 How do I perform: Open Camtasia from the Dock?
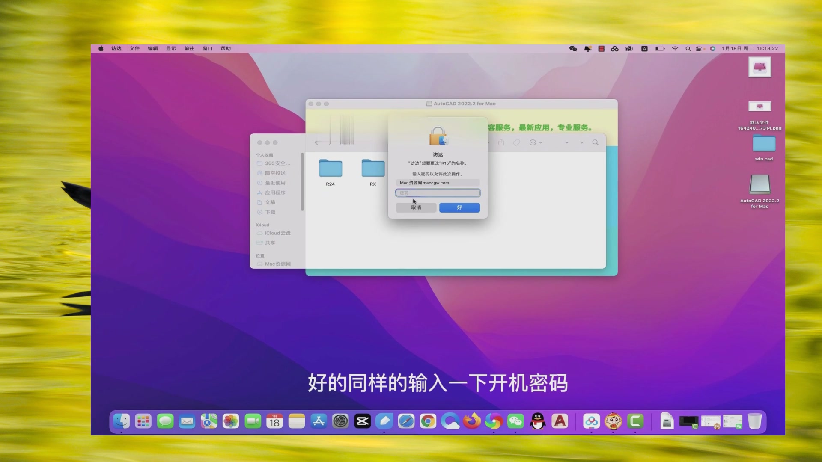click(x=635, y=422)
